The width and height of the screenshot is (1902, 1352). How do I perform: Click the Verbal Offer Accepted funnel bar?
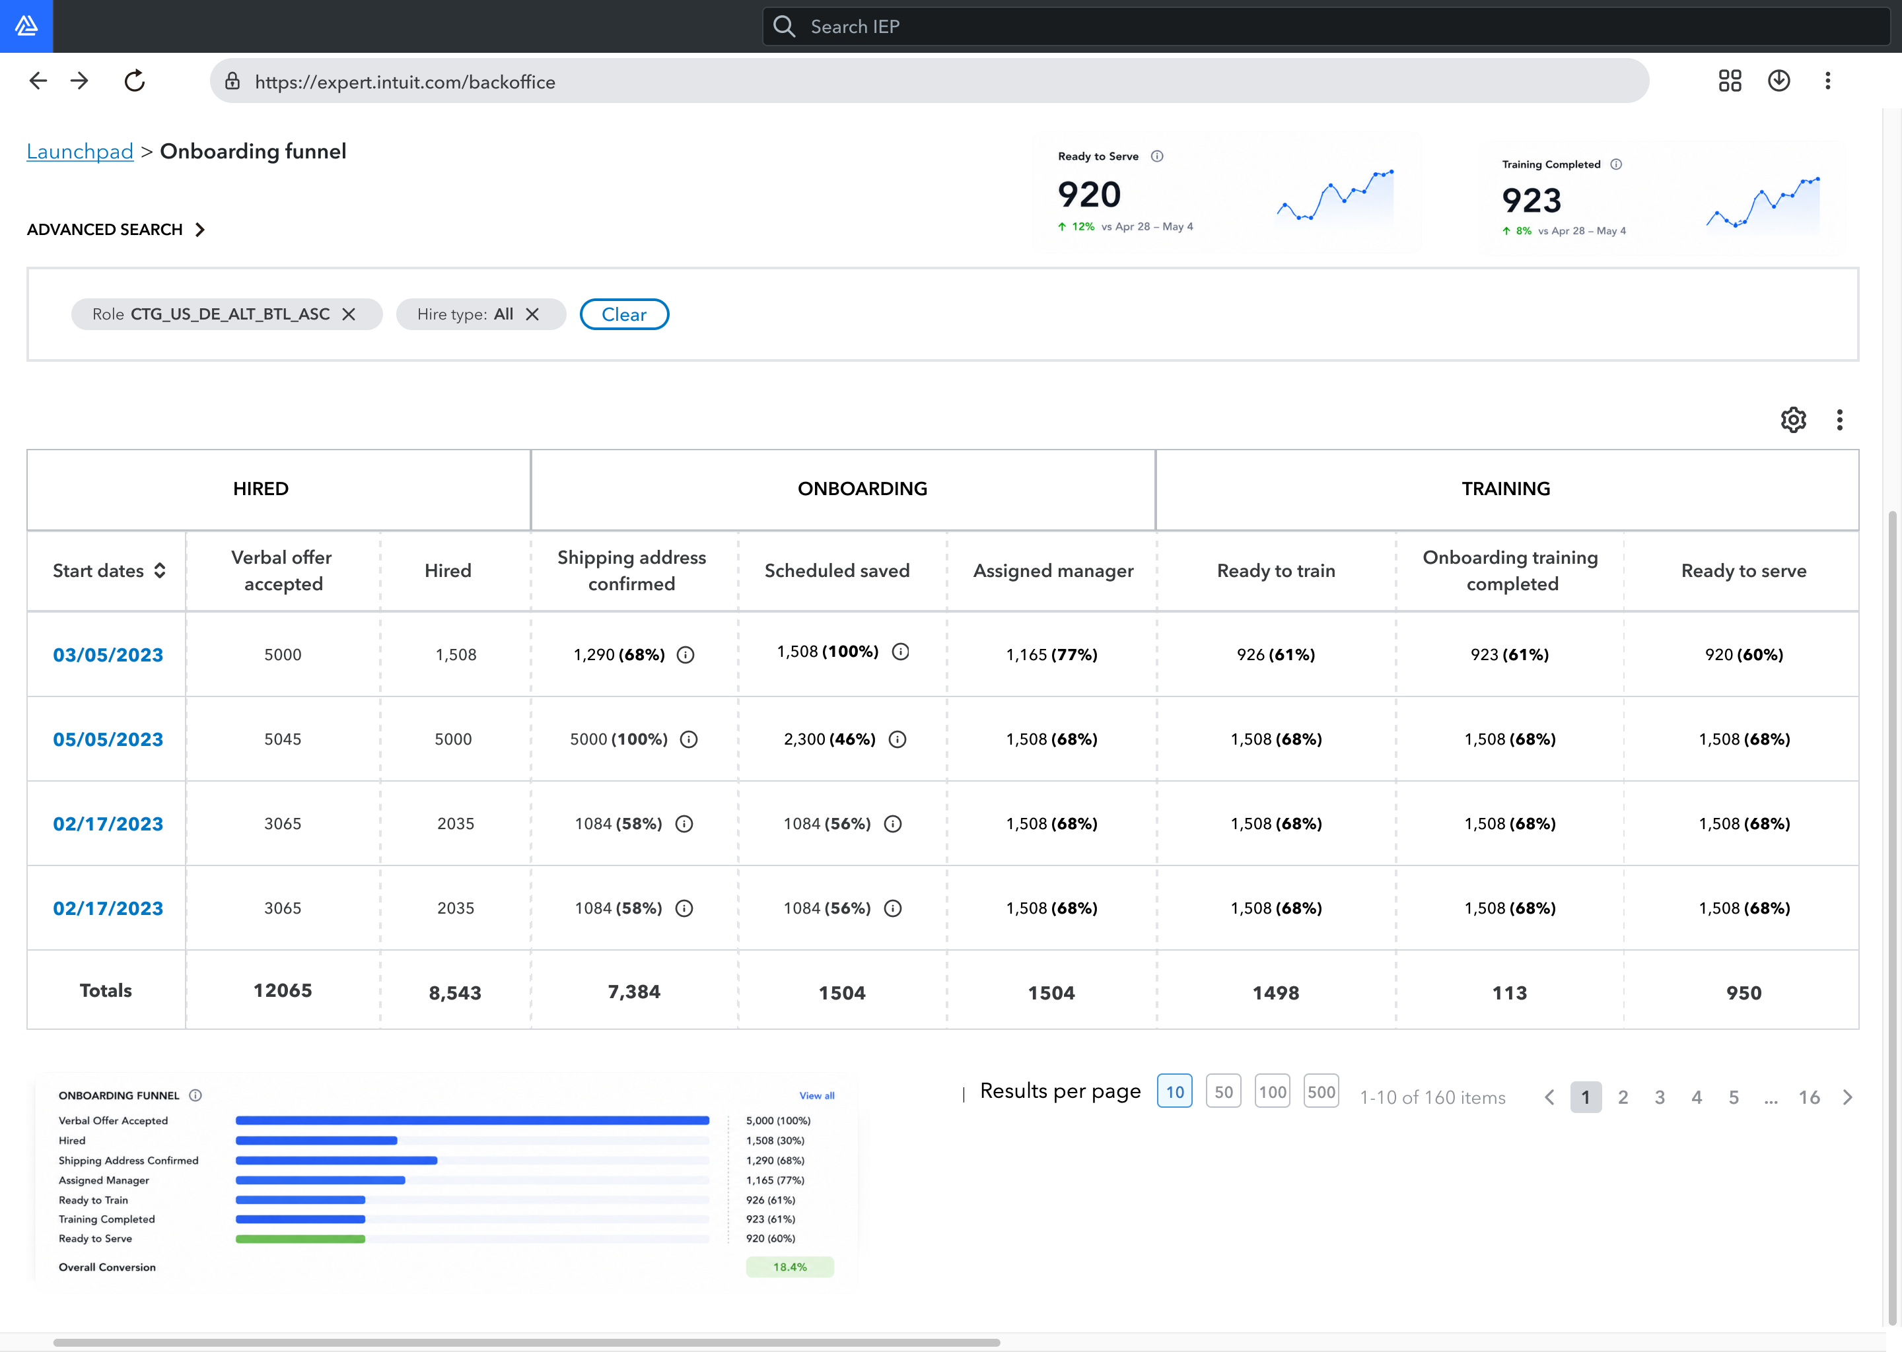click(x=472, y=1120)
